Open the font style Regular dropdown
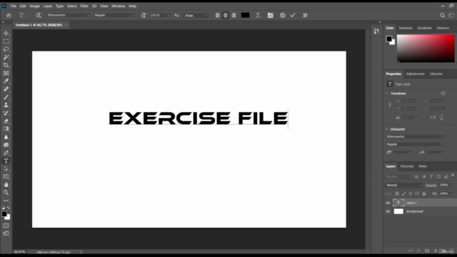The height and width of the screenshot is (257, 457). click(134, 16)
